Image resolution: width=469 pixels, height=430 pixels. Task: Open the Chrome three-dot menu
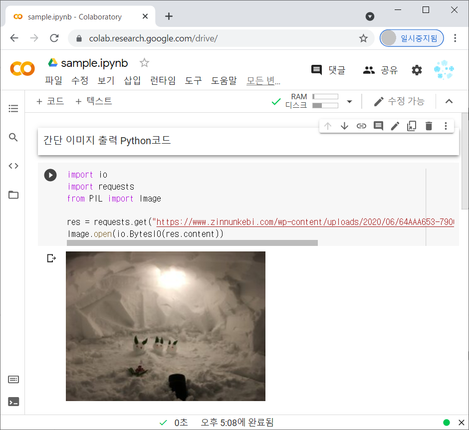[455, 38]
